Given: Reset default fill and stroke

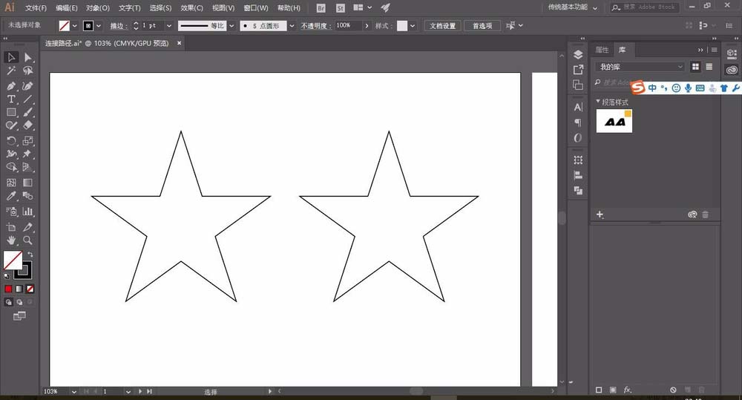Looking at the screenshot, I should point(7,276).
